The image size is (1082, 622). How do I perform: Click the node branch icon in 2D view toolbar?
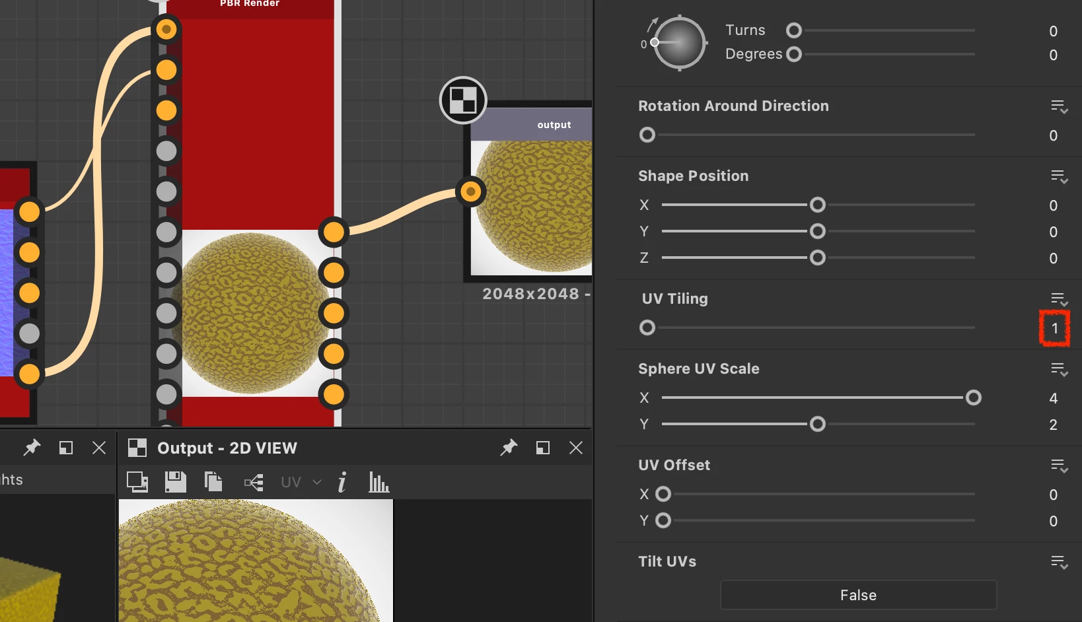pos(254,483)
